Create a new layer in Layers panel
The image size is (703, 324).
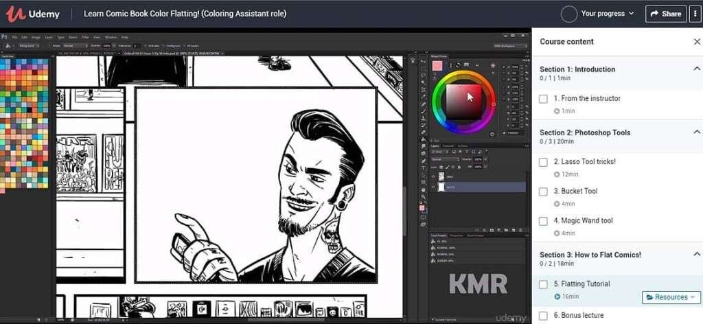[513, 229]
